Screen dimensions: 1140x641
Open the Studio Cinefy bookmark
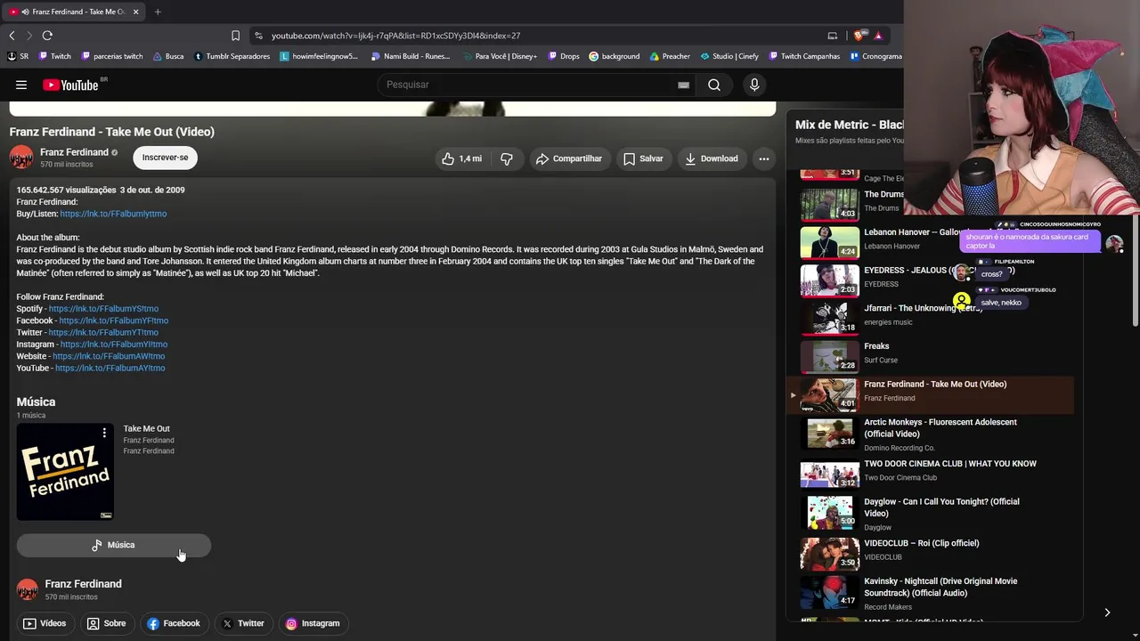click(729, 56)
